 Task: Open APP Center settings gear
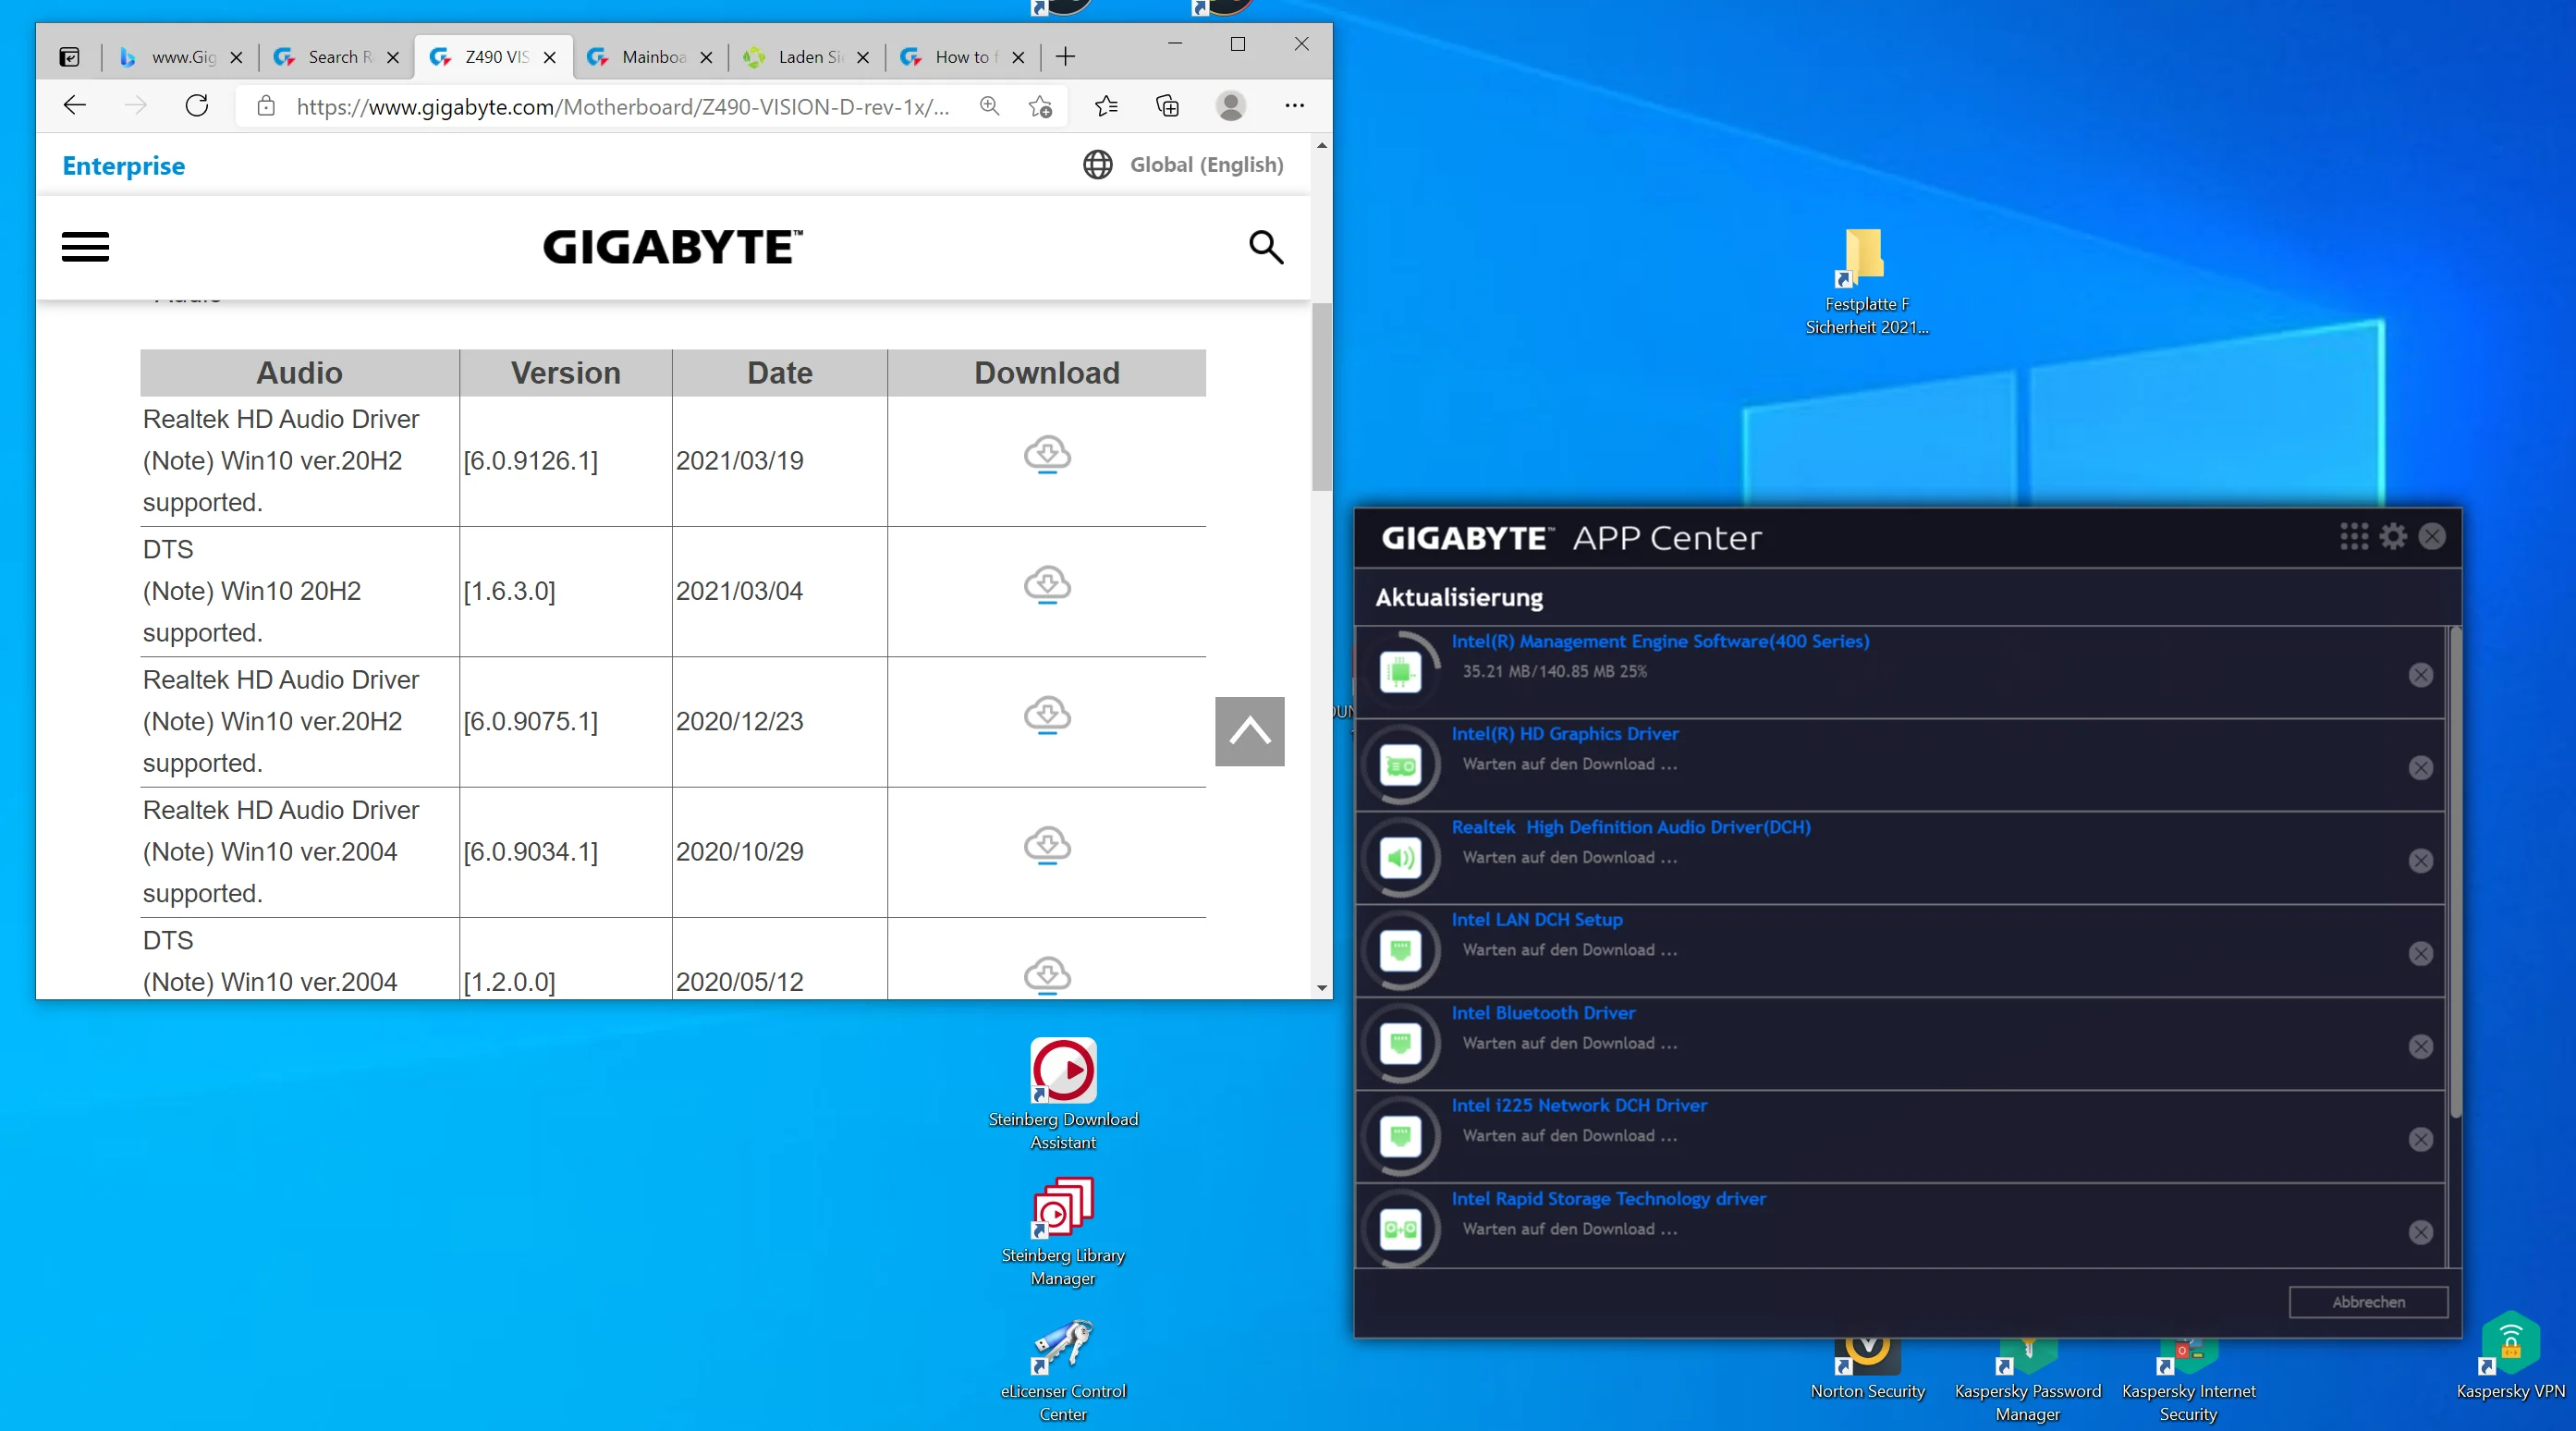pyautogui.click(x=2392, y=537)
